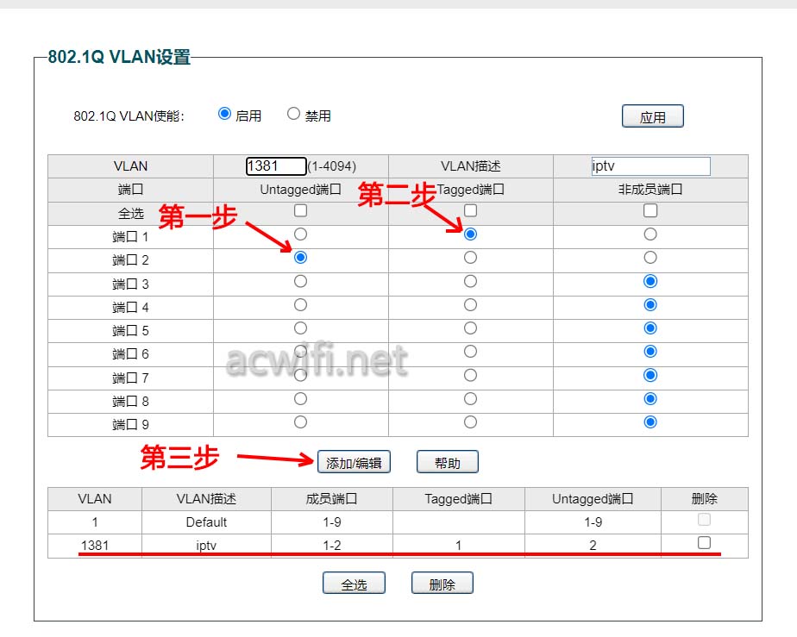The image size is (797, 637).
Task: Set 端口 5 to Tagged
Action: 471,328
